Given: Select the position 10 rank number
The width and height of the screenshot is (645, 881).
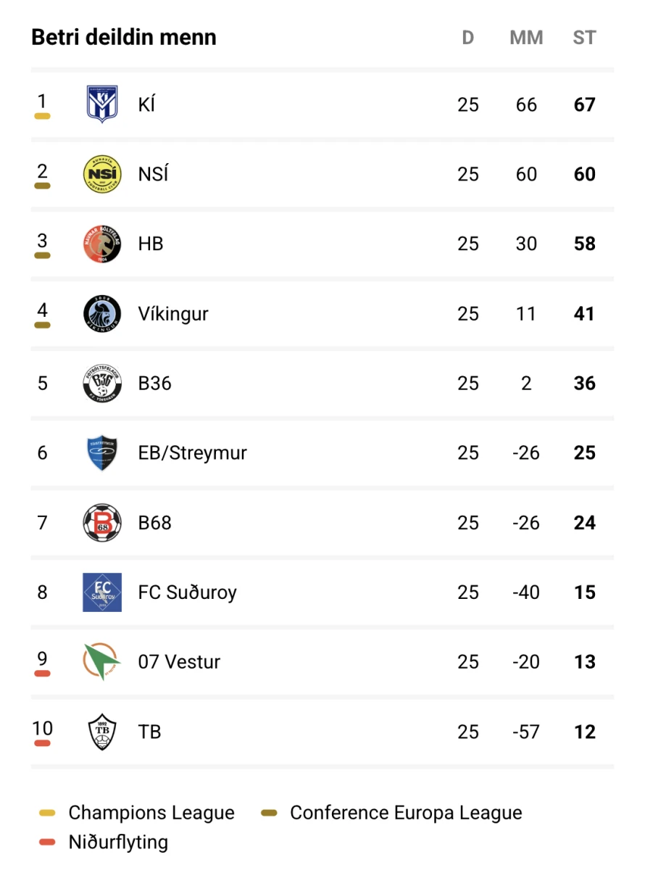Looking at the screenshot, I should pyautogui.click(x=43, y=728).
